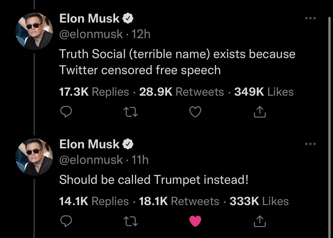Reply to the Trumpet tweet
333x238 pixels.
(66, 221)
